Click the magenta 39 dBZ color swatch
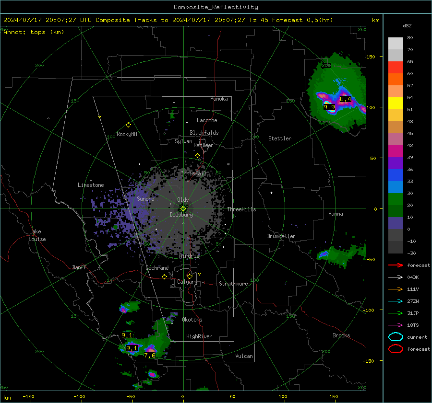Screen dimensions: 432x403 click(396, 151)
